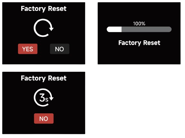
Task: Click the Factory Reset title above the reset arrow
Action: 44,9
